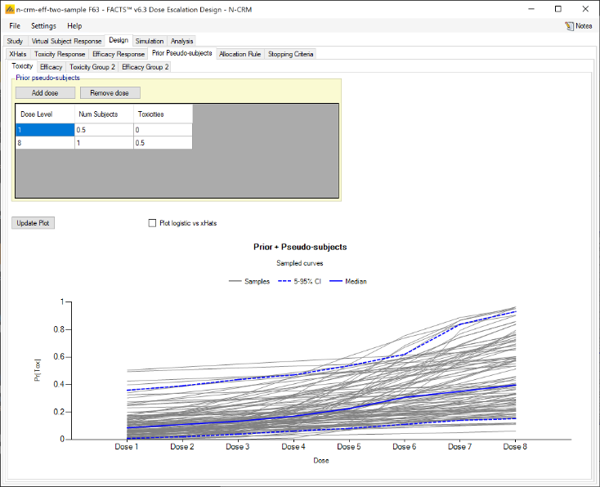Select Num Subjects cell for dose 8

104,143
